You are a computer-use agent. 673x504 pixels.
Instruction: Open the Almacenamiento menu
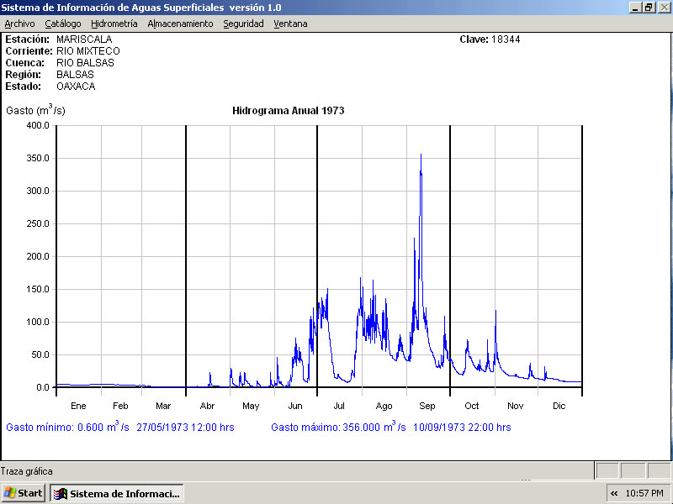click(x=180, y=24)
